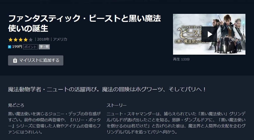Click the fifth gray rating star
This screenshot has width=254, height=140.
click(x=31, y=40)
